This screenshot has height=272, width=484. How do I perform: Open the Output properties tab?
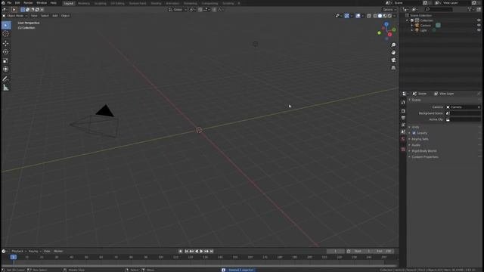coord(403,118)
